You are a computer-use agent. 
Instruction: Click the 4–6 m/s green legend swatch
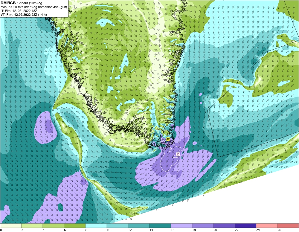click(54, 225)
